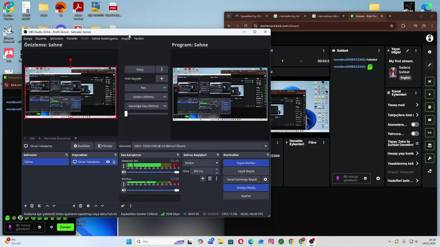Open virtual camera settings gear

point(265,179)
